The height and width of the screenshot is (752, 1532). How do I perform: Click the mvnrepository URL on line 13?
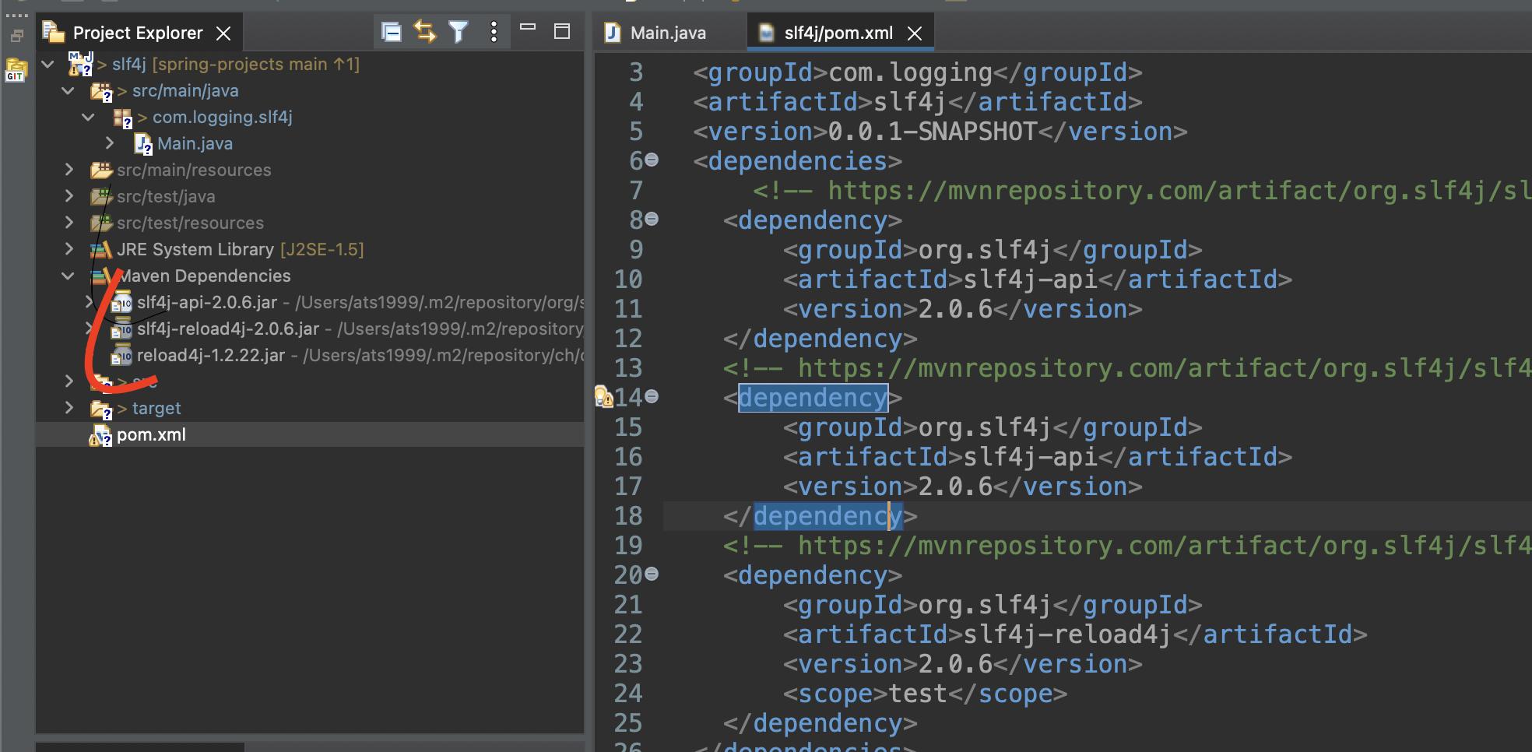[1164, 368]
